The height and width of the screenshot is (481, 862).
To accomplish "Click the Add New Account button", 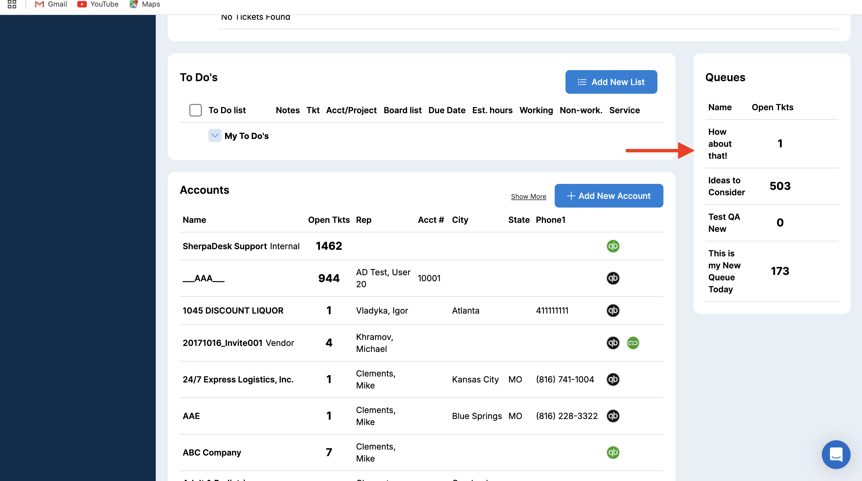I will 609,196.
